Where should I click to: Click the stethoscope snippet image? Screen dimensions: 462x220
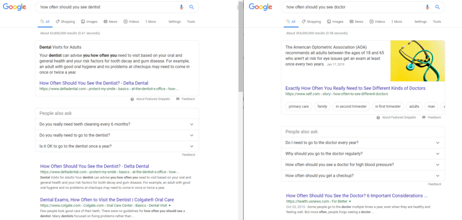[x=418, y=61]
